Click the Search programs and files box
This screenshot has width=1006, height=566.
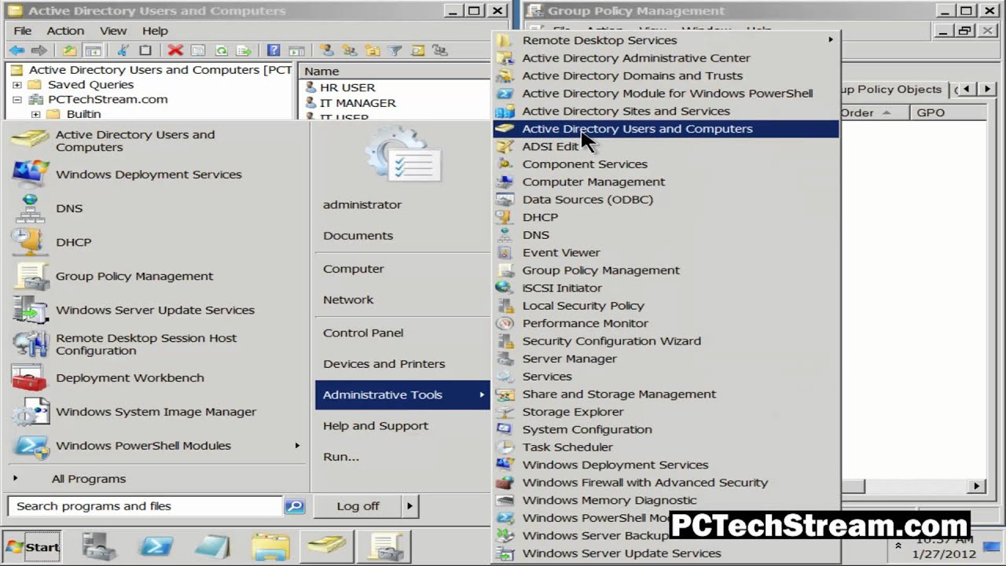pyautogui.click(x=145, y=506)
